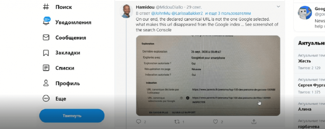Click the Еще three-dots circle icon
The width and height of the screenshot is (325, 129).
pos(46,98)
